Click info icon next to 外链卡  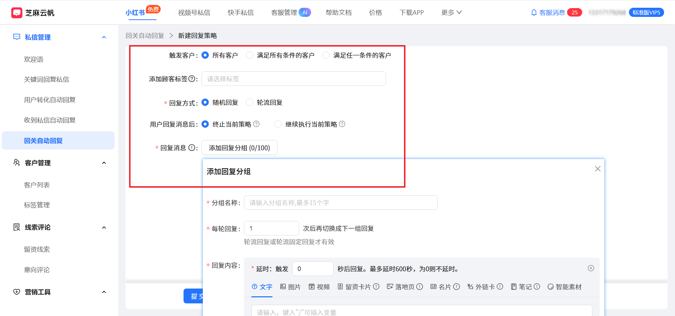coord(500,286)
